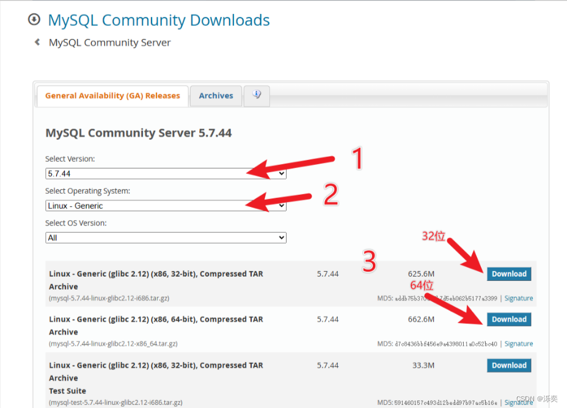This screenshot has width=567, height=408.
Task: Click the download circle icon beside page title
Action: [34, 19]
